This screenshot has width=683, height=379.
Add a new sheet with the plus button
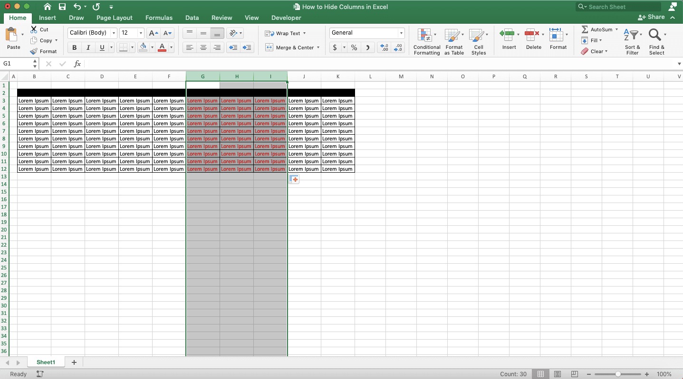point(74,362)
